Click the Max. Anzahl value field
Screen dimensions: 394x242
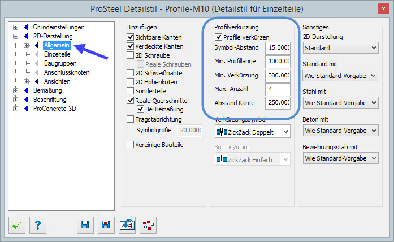click(x=278, y=89)
